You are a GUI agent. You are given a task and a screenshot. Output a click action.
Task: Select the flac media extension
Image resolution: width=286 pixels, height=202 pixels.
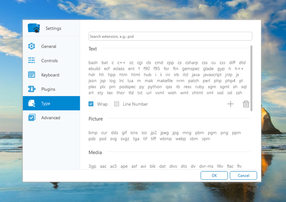click(x=230, y=166)
